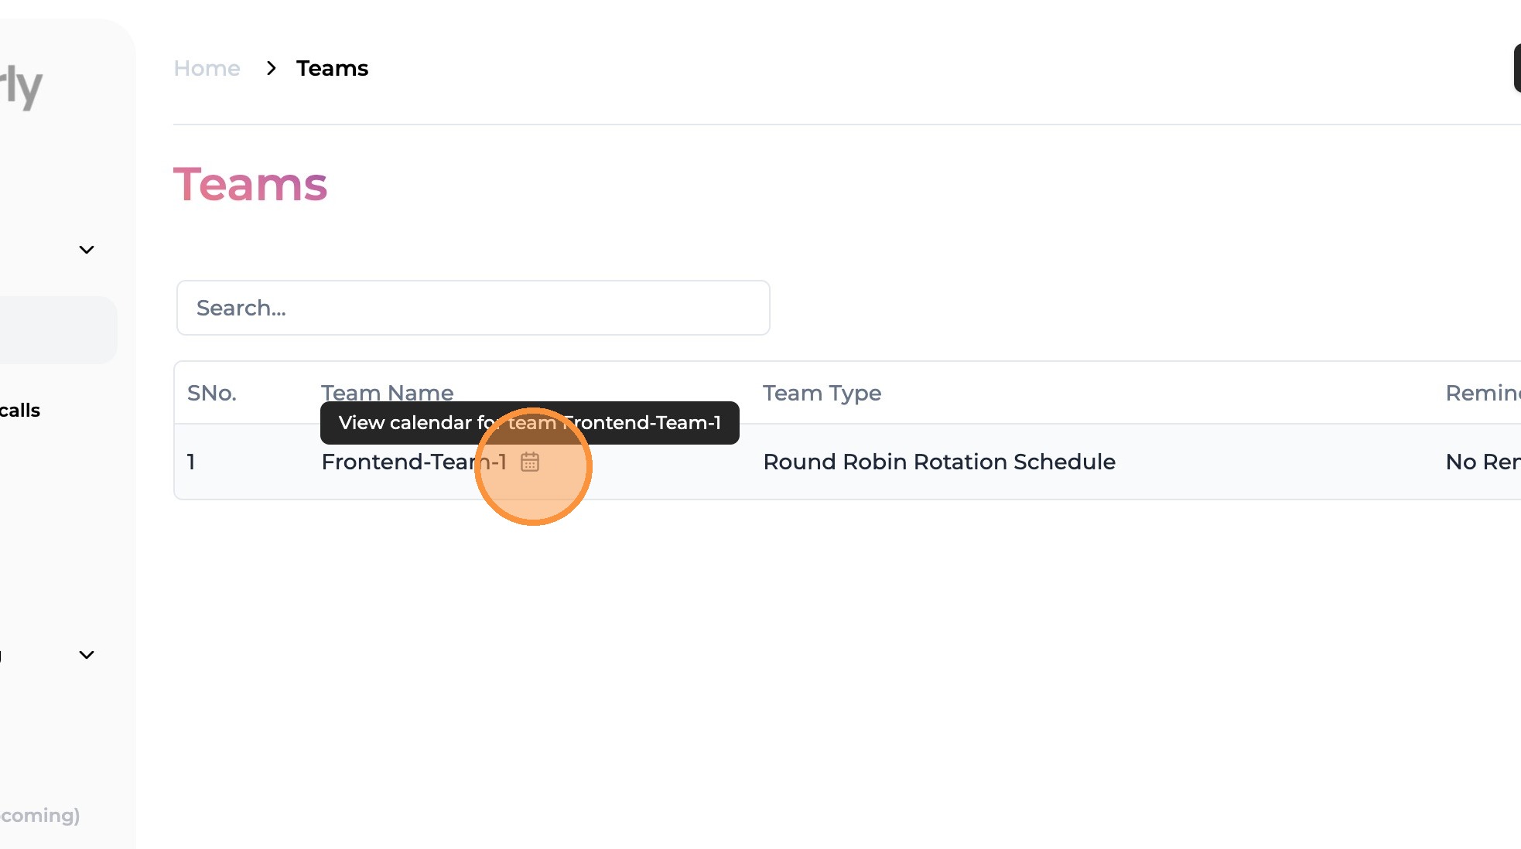
Task: Select the Teams breadcrumb item
Action: 332,68
